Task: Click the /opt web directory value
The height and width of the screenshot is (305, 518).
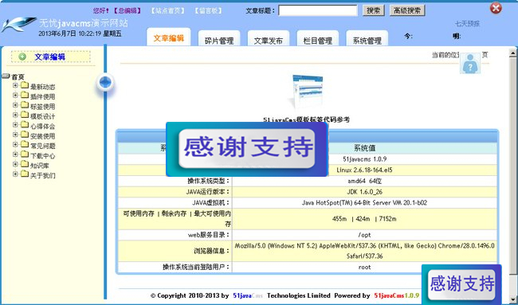Action: coord(365,235)
